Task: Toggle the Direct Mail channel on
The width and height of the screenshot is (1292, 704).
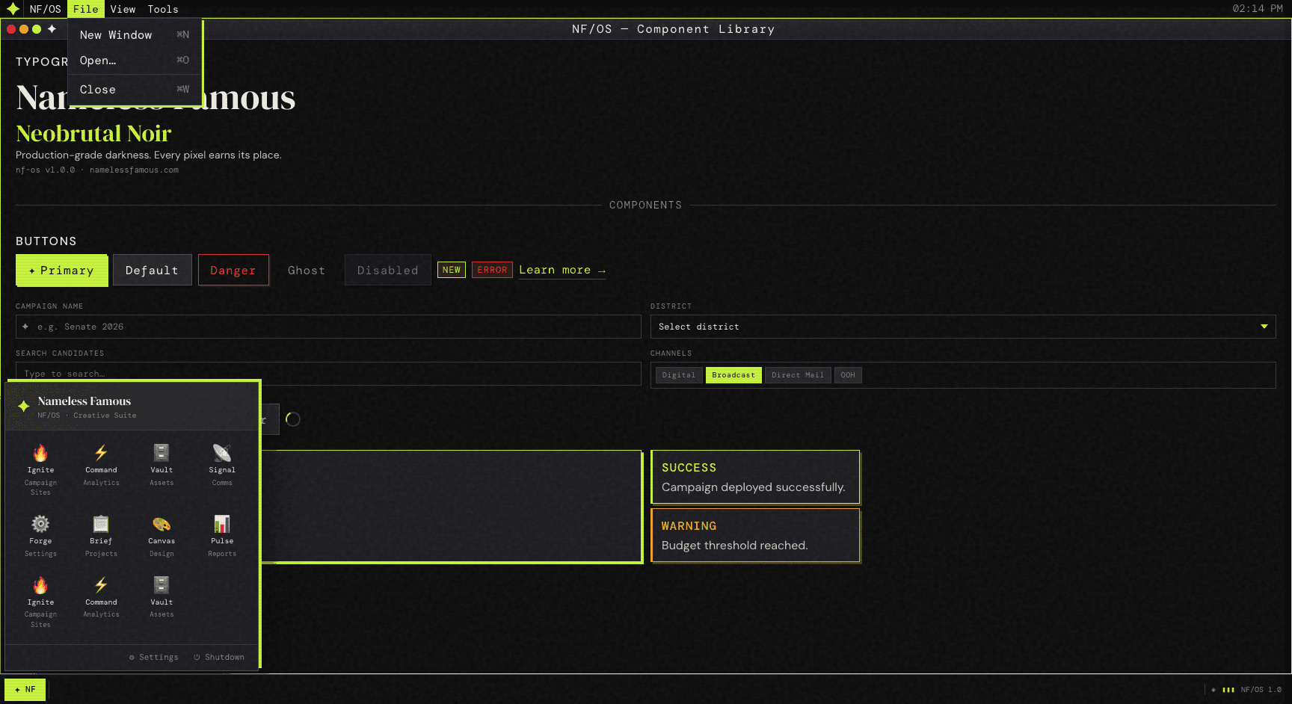Action: pyautogui.click(x=797, y=374)
